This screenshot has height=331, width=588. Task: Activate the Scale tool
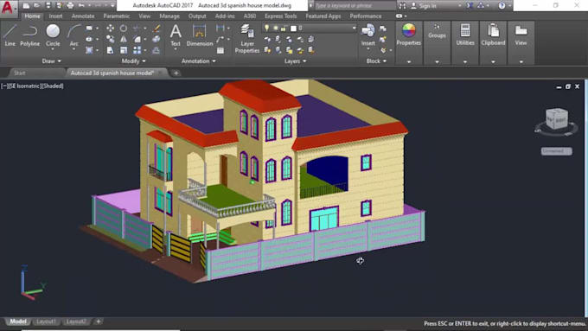tap(124, 50)
